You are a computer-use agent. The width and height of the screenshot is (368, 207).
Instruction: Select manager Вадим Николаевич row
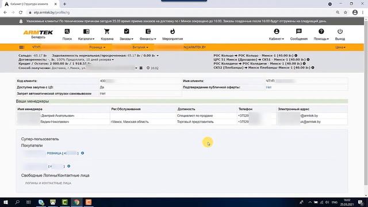tap(182, 122)
